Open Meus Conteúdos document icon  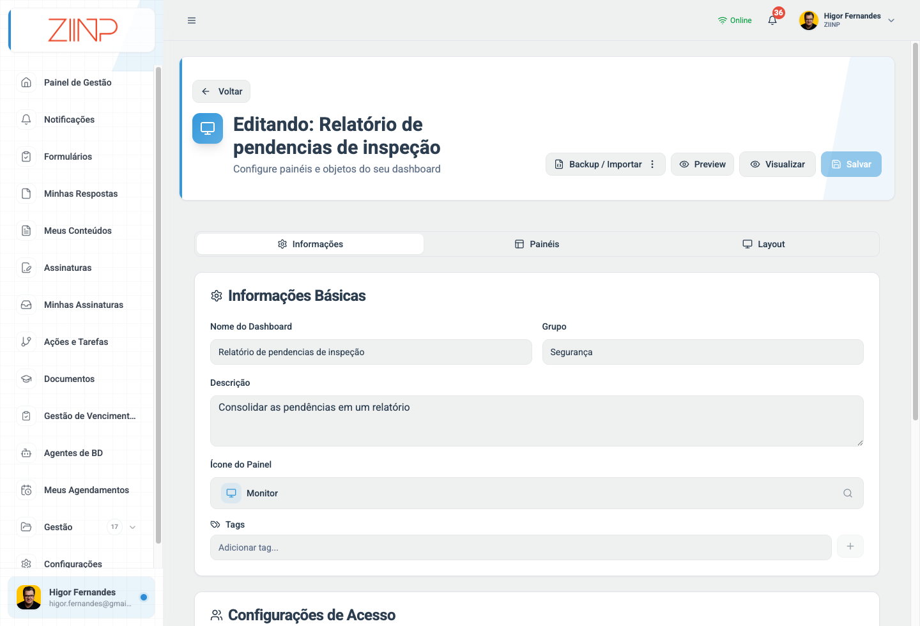click(26, 231)
